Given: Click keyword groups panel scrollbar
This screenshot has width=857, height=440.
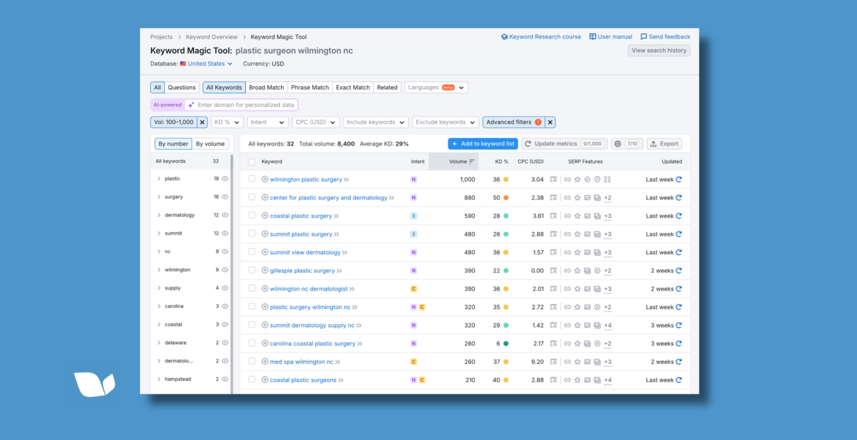Looking at the screenshot, I should [x=232, y=274].
